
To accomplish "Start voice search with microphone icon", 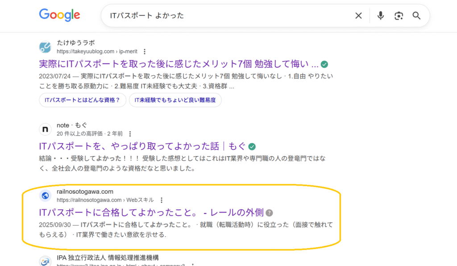I will pos(380,16).
